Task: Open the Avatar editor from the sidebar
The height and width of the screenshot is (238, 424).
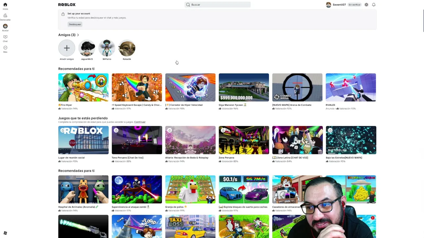Action: pos(5,26)
